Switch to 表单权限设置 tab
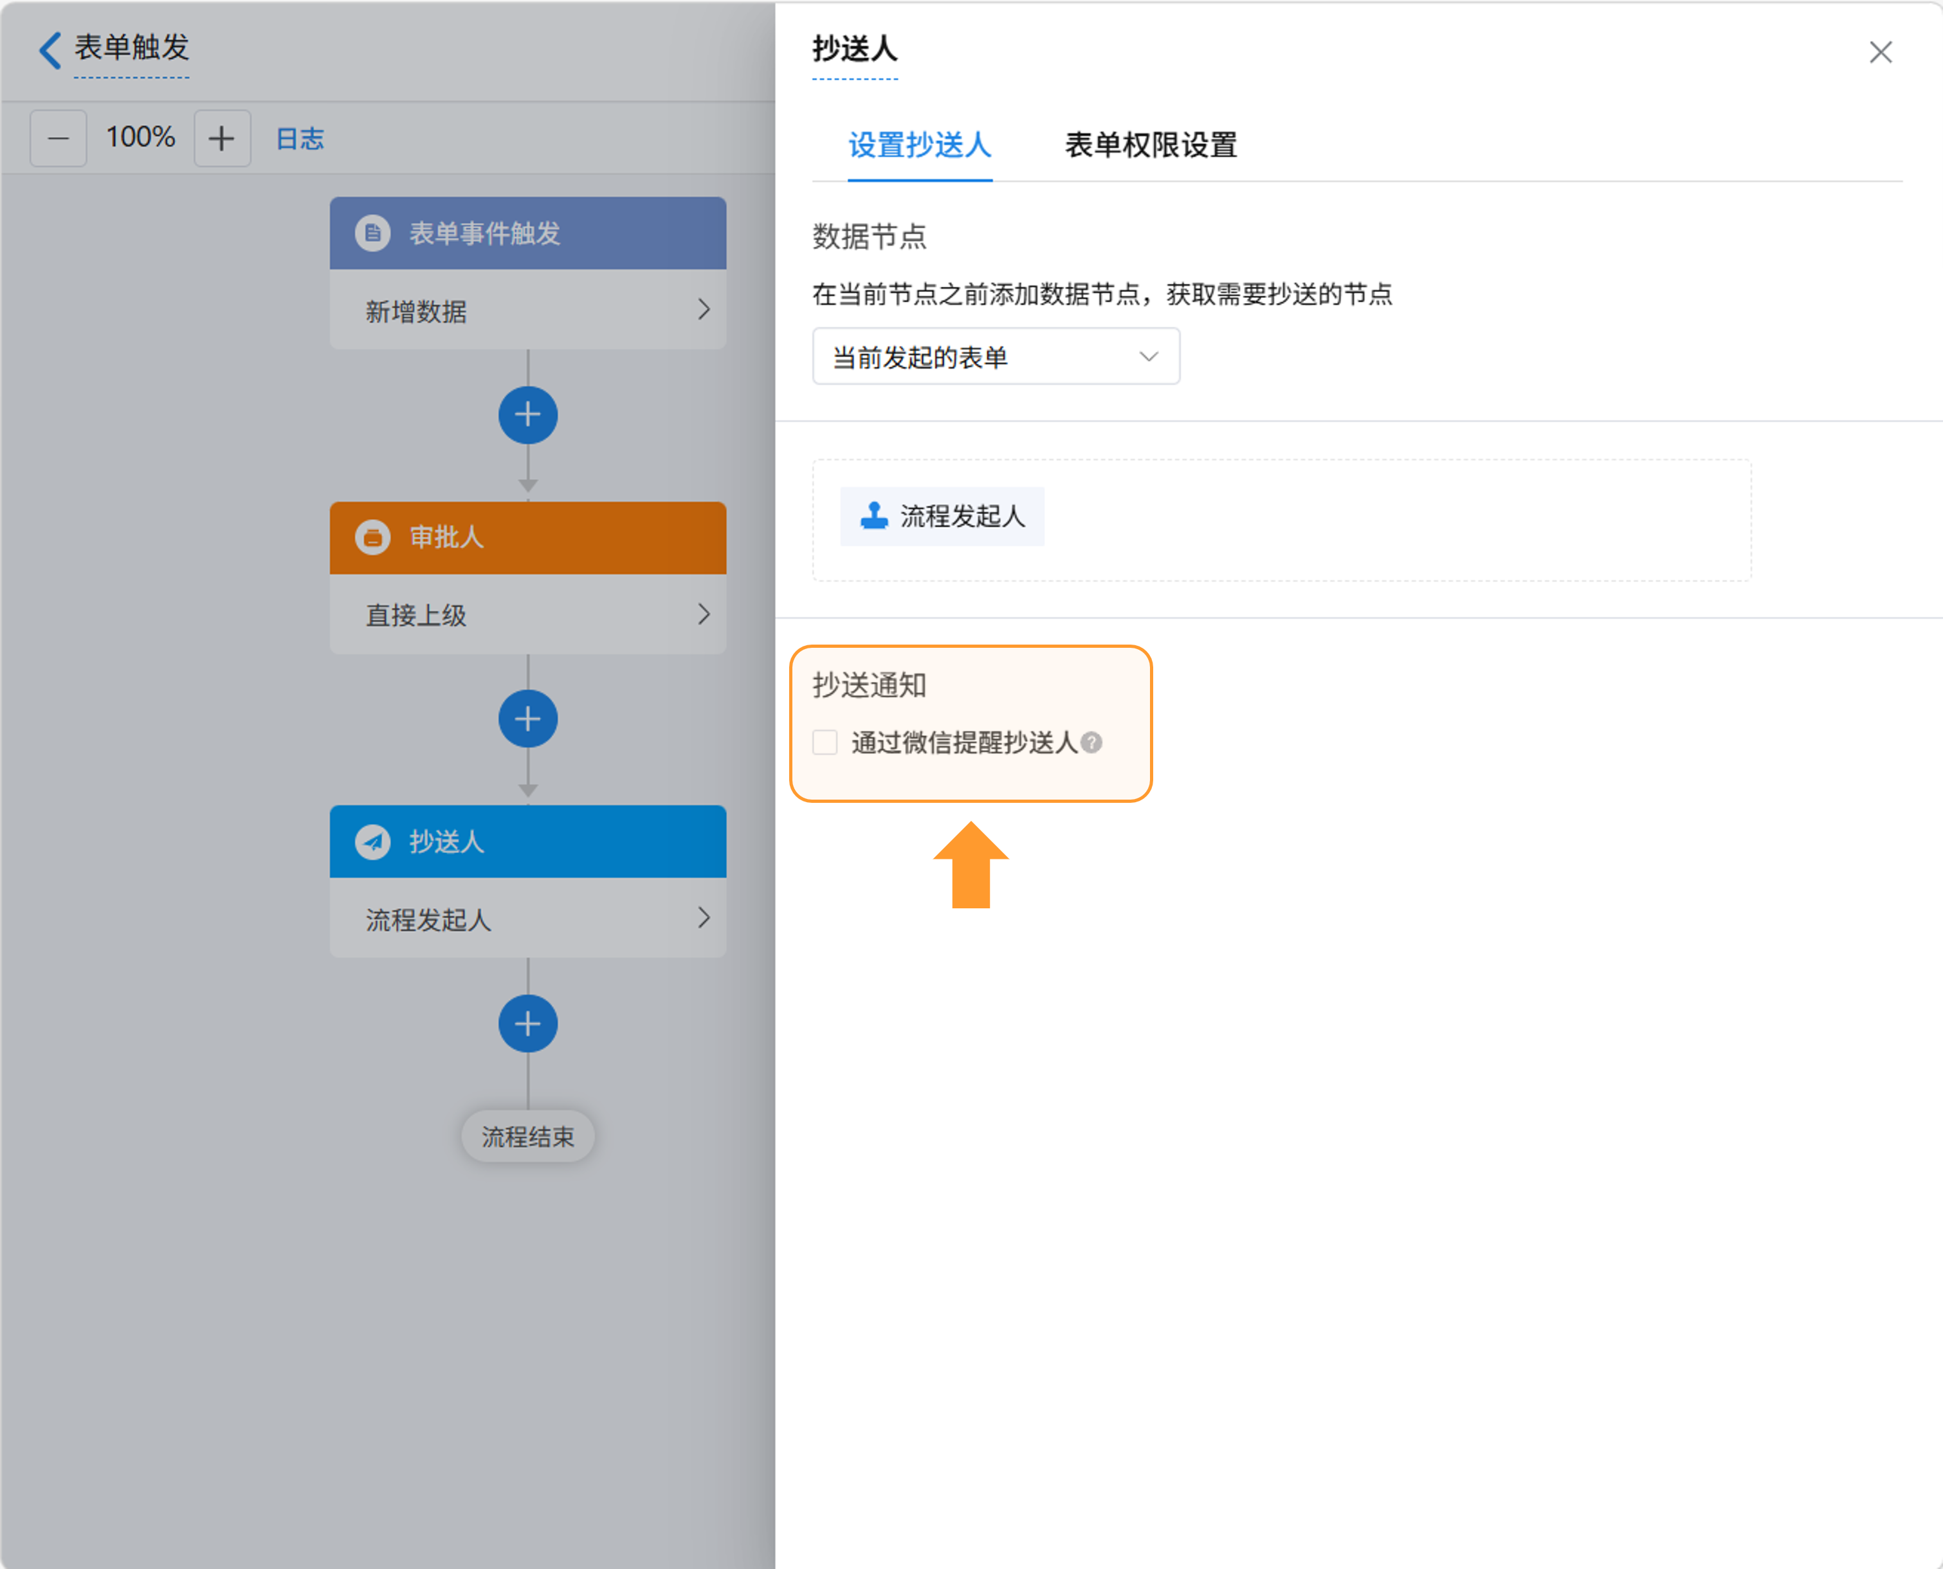This screenshot has height=1569, width=1943. 1151,145
